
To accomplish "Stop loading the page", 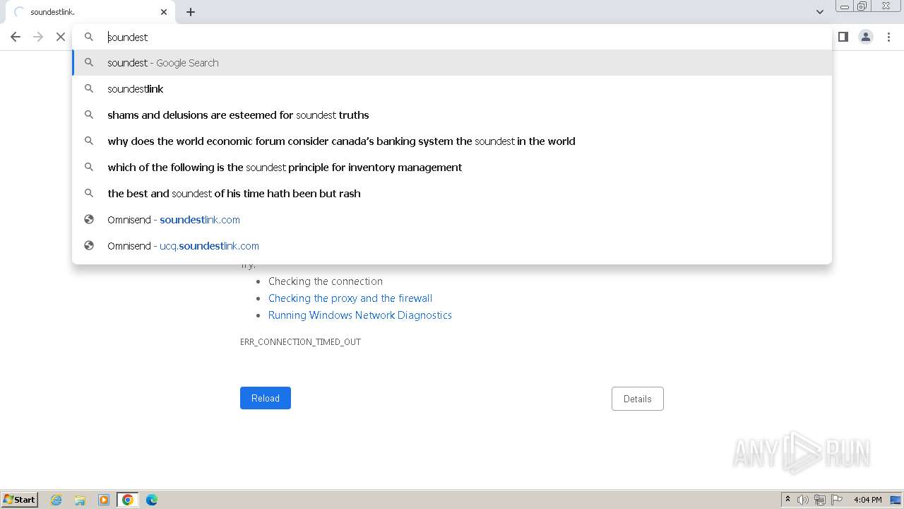I will (61, 37).
